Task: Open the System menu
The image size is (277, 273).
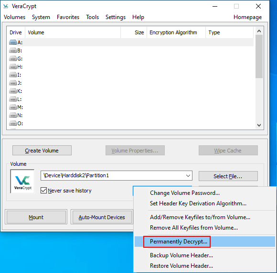Action: coord(41,17)
